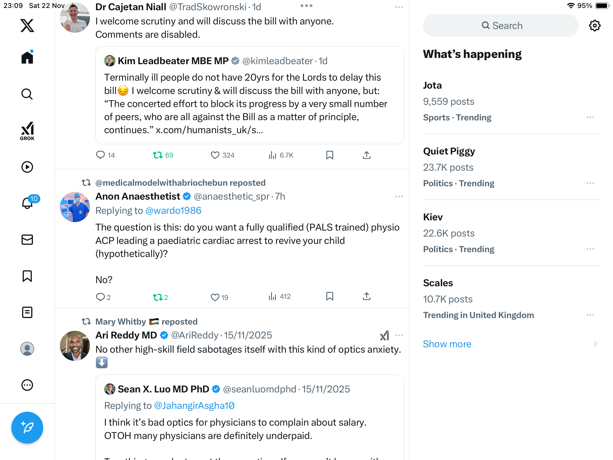Open the Kiev trending topic
The width and height of the screenshot is (613, 460).
[x=433, y=217]
